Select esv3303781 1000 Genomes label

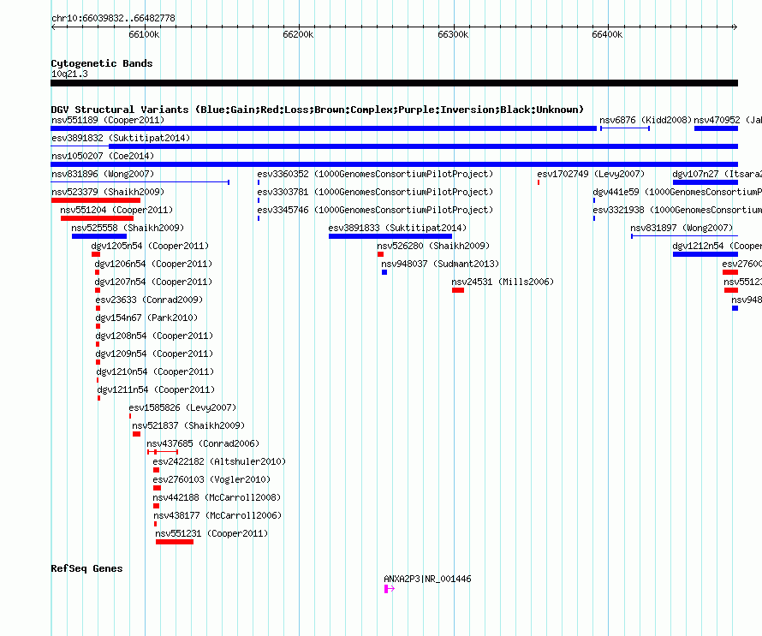click(x=375, y=192)
